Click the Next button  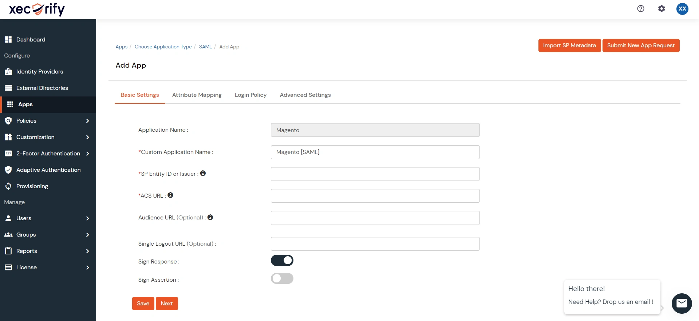(167, 304)
